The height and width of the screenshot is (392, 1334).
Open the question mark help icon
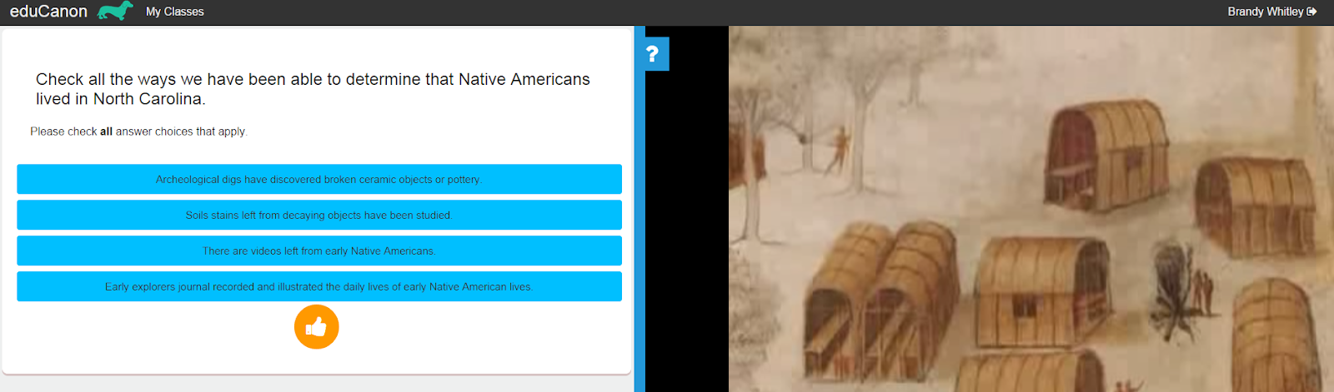point(653,54)
